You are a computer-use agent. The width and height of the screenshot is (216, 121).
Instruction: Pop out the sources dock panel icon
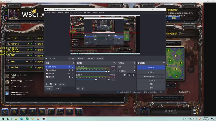click(x=74, y=63)
